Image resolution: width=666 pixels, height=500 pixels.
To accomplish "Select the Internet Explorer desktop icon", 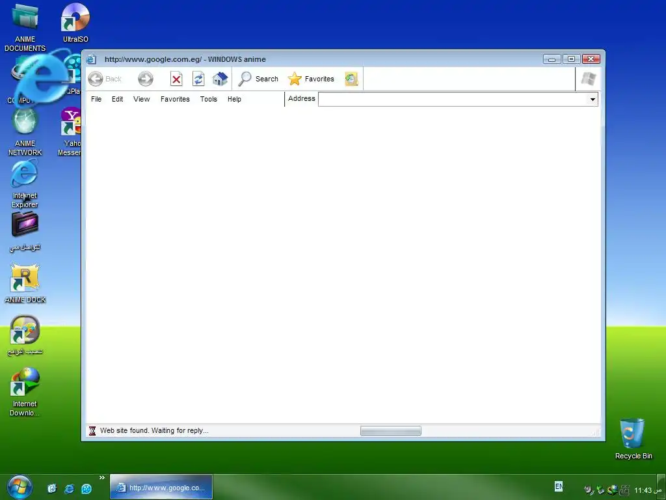I will [x=25, y=184].
